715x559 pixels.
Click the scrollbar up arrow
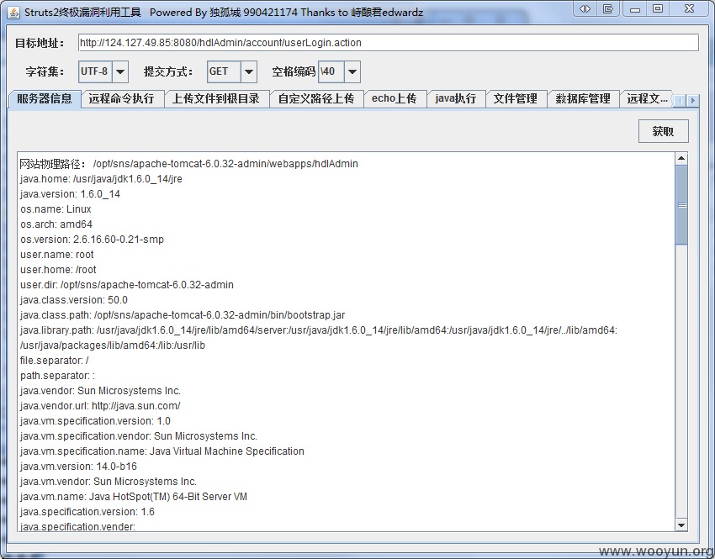pyautogui.click(x=681, y=159)
